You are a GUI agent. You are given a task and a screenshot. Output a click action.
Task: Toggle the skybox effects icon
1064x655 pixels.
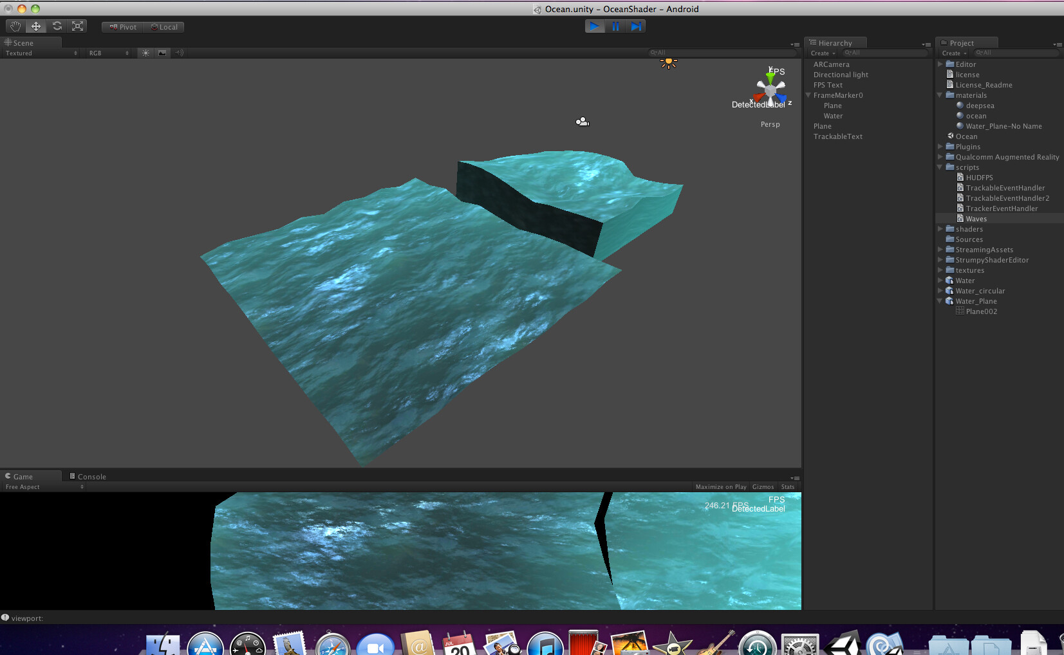coord(162,53)
